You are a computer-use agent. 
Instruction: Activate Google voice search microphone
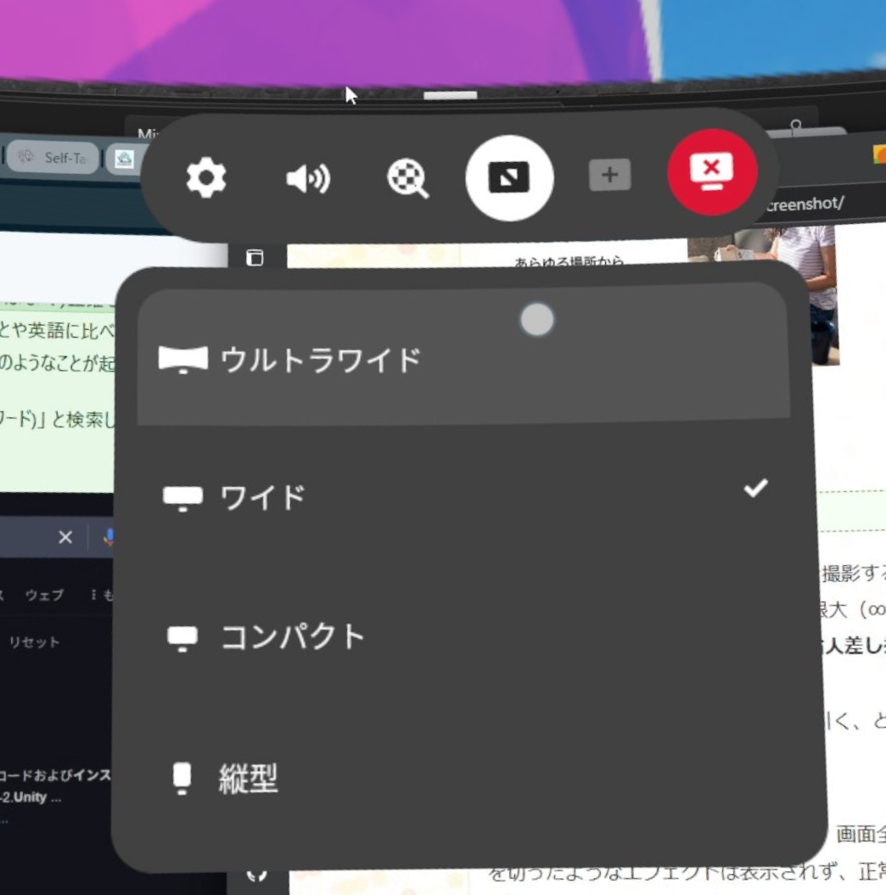[109, 536]
